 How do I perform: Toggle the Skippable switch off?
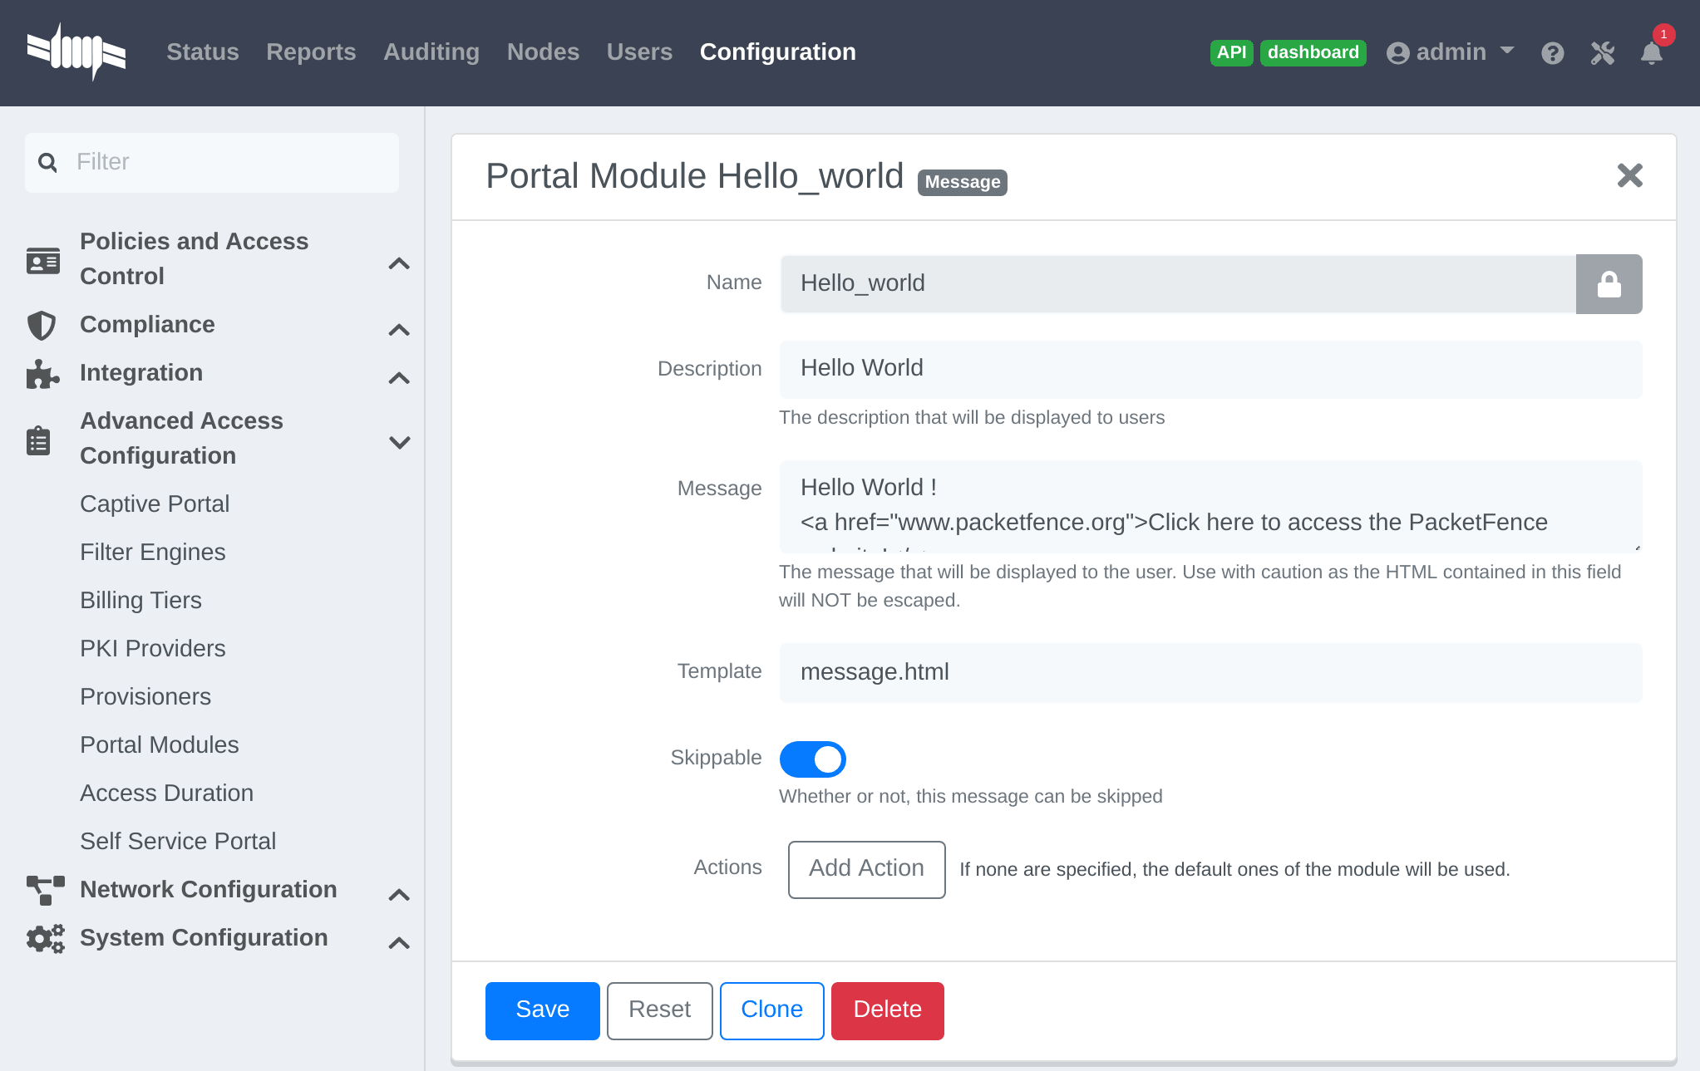click(x=812, y=759)
